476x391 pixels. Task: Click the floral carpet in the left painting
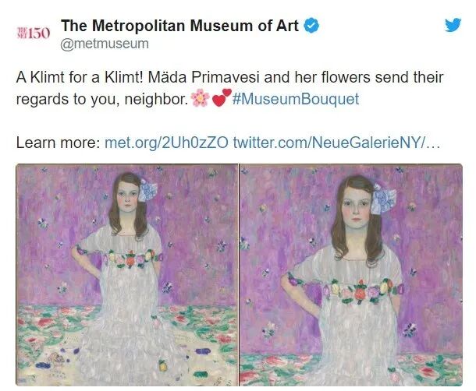127,344
